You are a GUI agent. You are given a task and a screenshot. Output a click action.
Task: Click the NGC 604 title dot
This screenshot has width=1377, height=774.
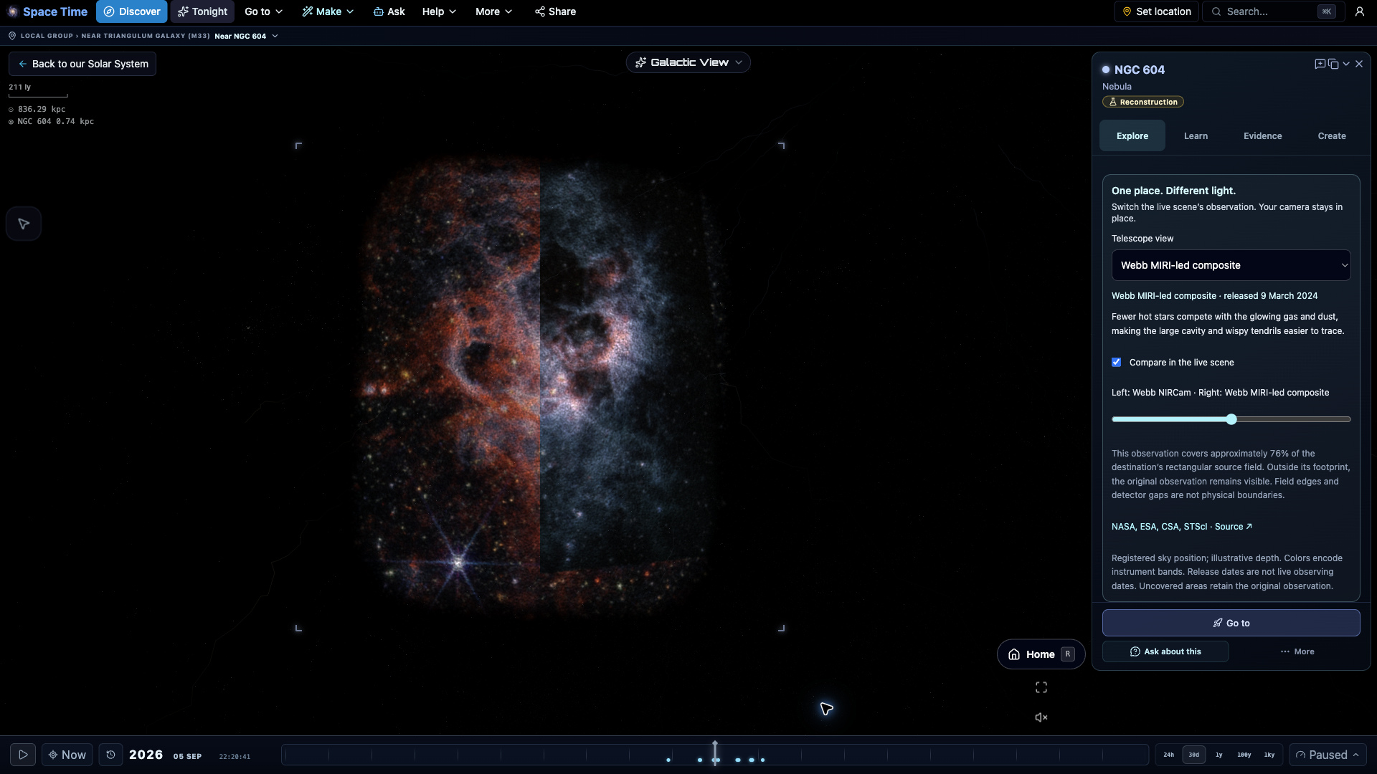click(x=1106, y=70)
